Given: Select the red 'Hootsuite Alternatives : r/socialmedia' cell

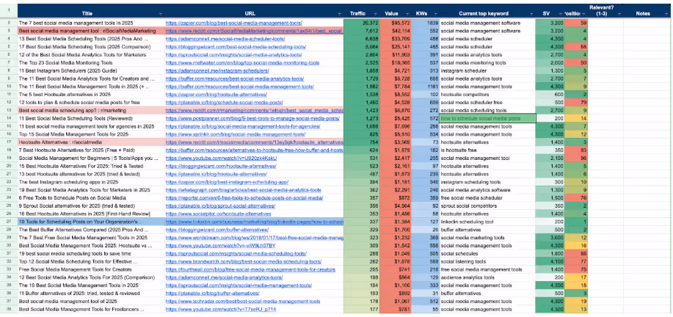Looking at the screenshot, I should coord(90,142).
